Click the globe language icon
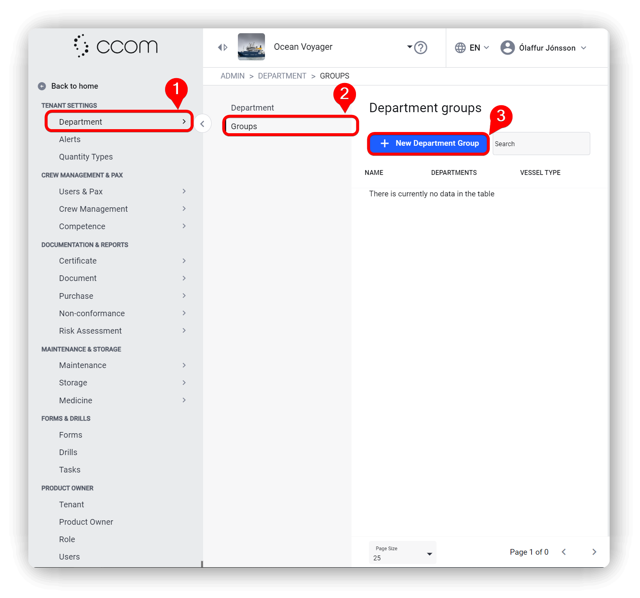 pos(460,48)
